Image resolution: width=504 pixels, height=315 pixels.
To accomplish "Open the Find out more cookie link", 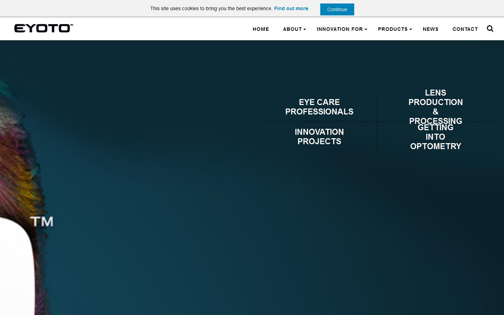I will [291, 8].
